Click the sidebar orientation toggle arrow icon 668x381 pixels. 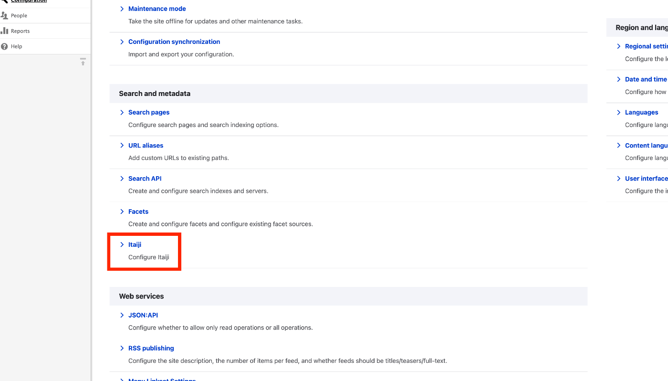point(83,62)
